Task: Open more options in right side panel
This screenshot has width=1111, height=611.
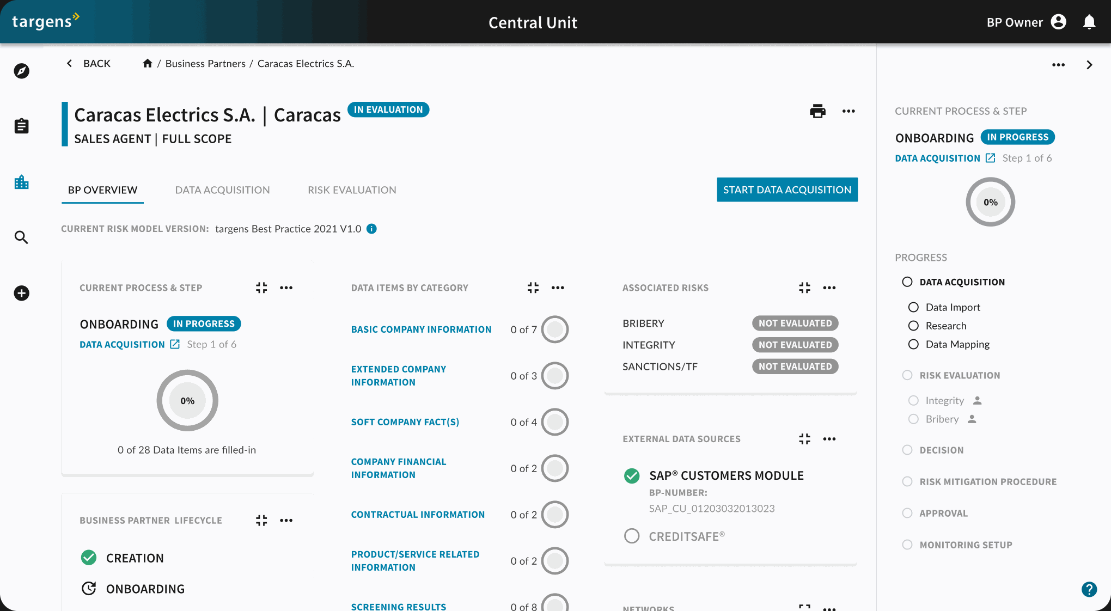Action: tap(1058, 65)
